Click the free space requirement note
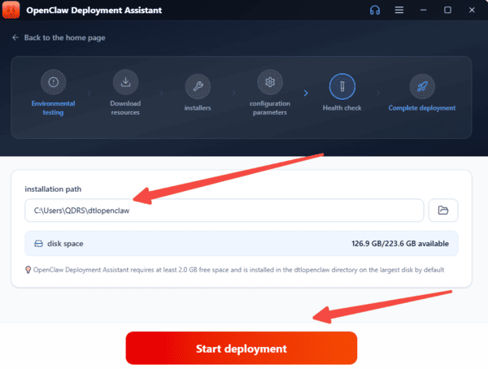488x369 pixels. coord(238,270)
